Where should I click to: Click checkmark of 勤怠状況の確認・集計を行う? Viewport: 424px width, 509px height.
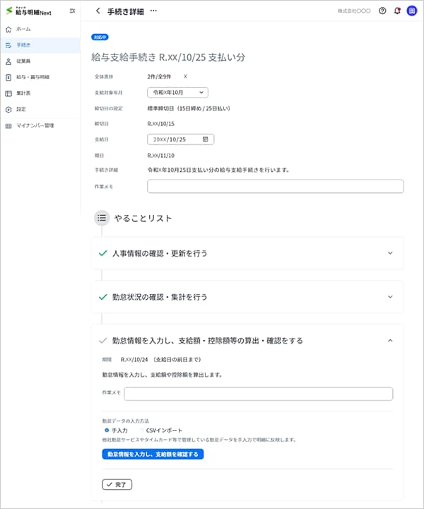(x=103, y=297)
